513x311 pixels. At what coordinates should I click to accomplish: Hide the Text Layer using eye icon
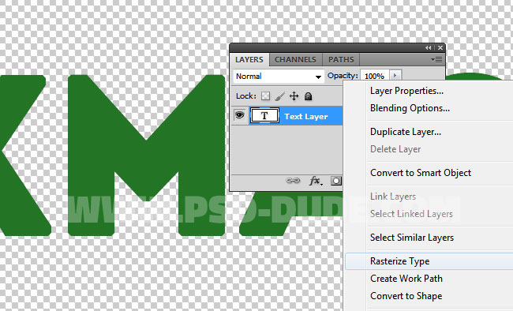coord(239,115)
